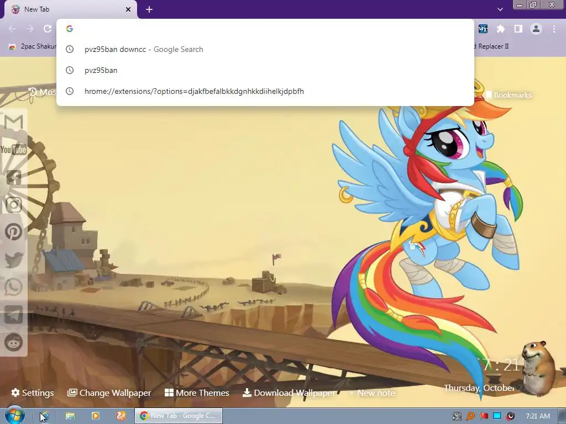Open YouTube from the sidebar

tap(14, 149)
